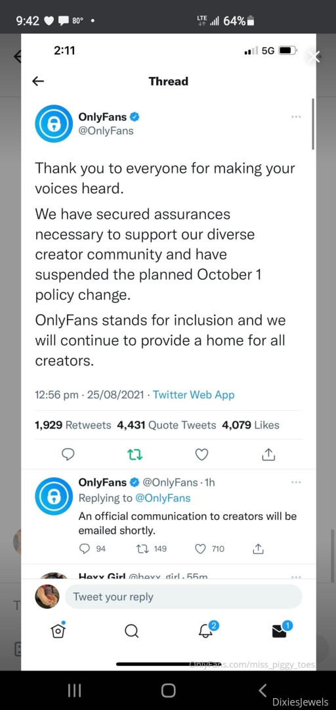Click the Twitter Web App link

click(194, 395)
